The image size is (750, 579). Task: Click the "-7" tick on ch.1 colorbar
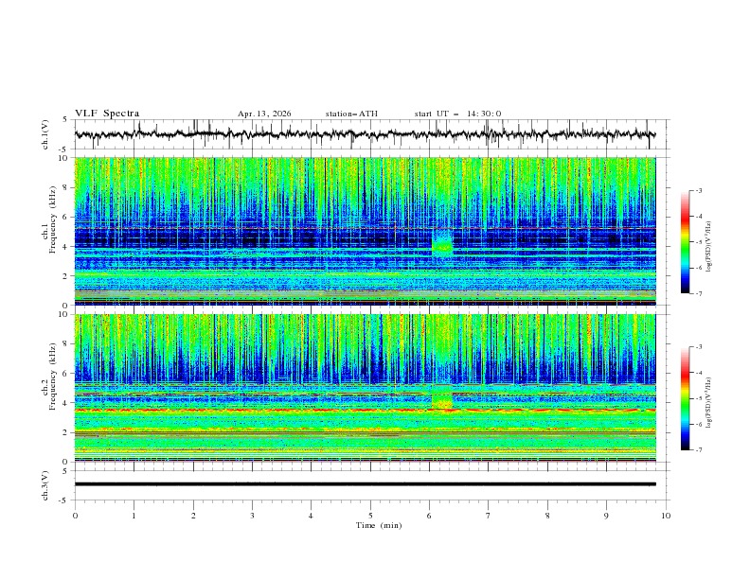coord(699,294)
